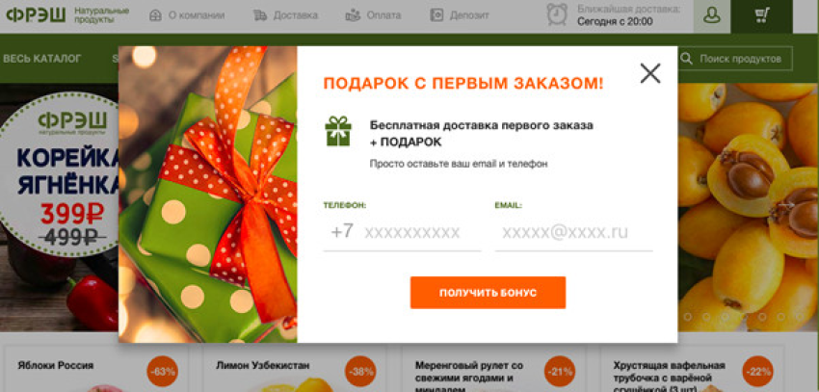Screen dimensions: 819x392
Task: Click the delivery truck icon
Action: tap(260, 15)
